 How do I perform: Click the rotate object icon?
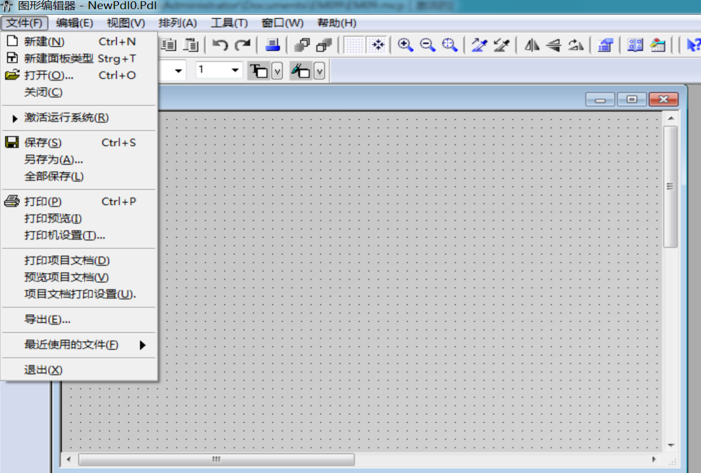click(x=576, y=45)
